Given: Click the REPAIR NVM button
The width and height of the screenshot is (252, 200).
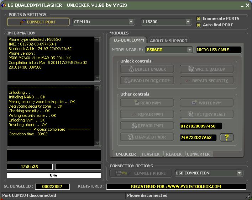Looking at the screenshot, I should click(147, 114).
